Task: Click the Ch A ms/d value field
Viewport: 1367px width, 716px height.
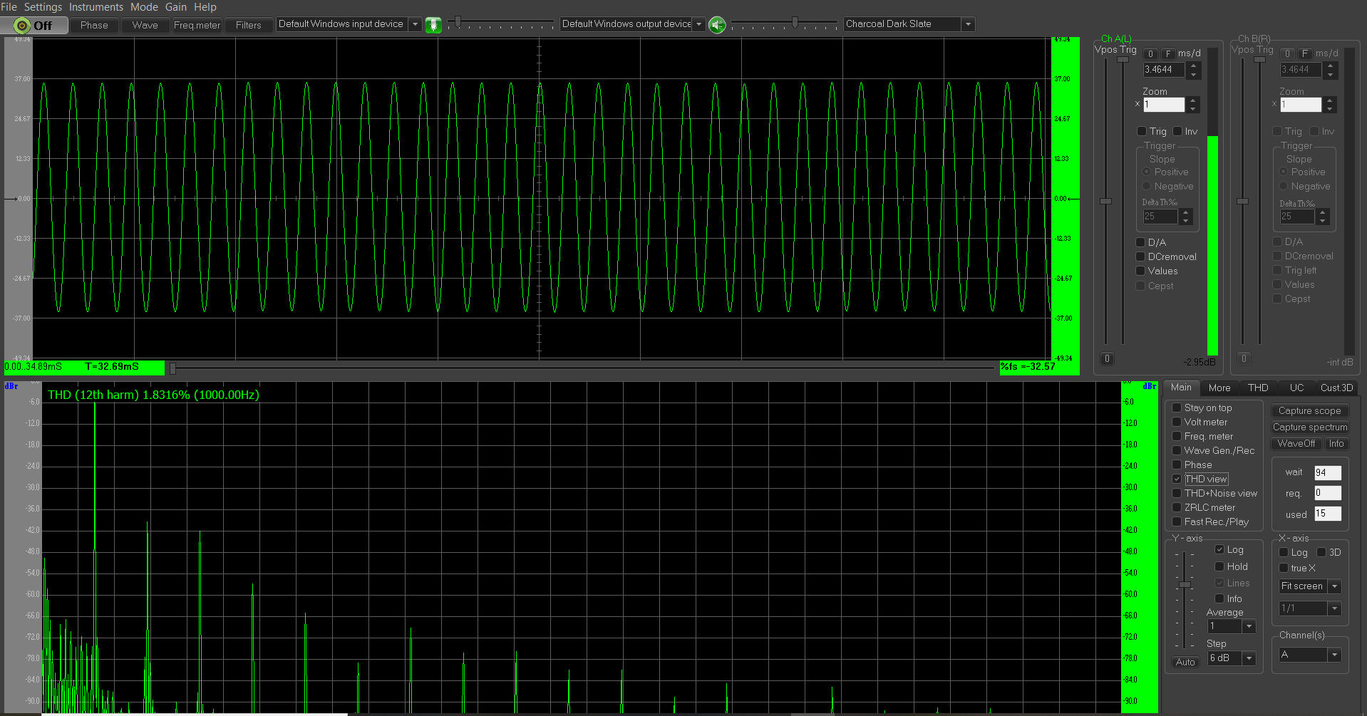Action: (1164, 70)
